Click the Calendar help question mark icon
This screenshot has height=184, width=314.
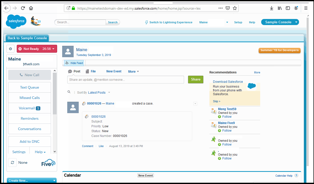tap(296, 175)
